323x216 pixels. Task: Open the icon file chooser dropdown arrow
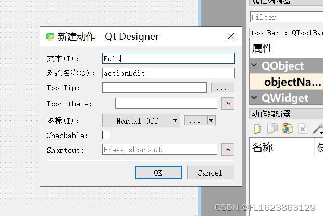pos(212,120)
